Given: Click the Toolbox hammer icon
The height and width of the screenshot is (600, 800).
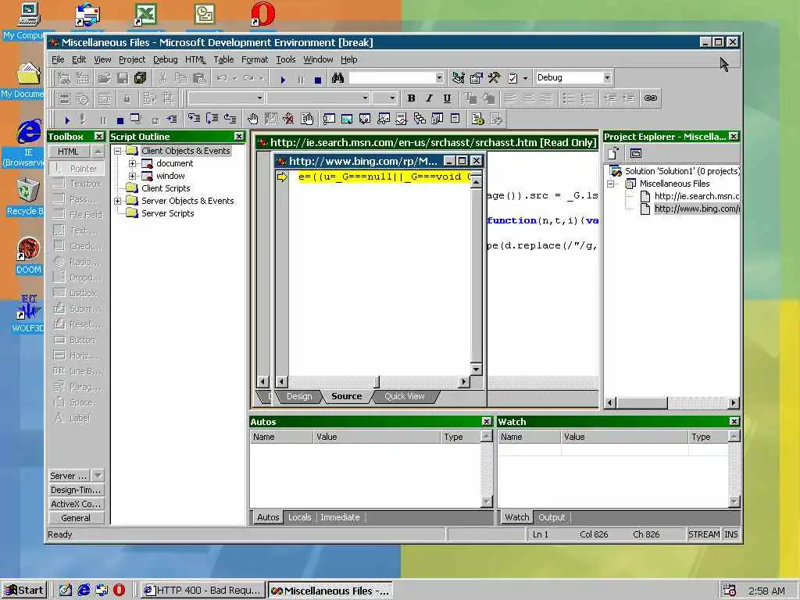Looking at the screenshot, I should click(x=494, y=78).
